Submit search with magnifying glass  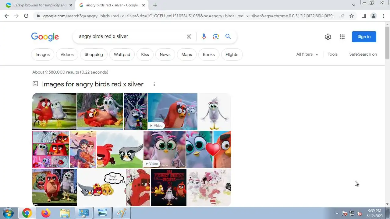228,36
